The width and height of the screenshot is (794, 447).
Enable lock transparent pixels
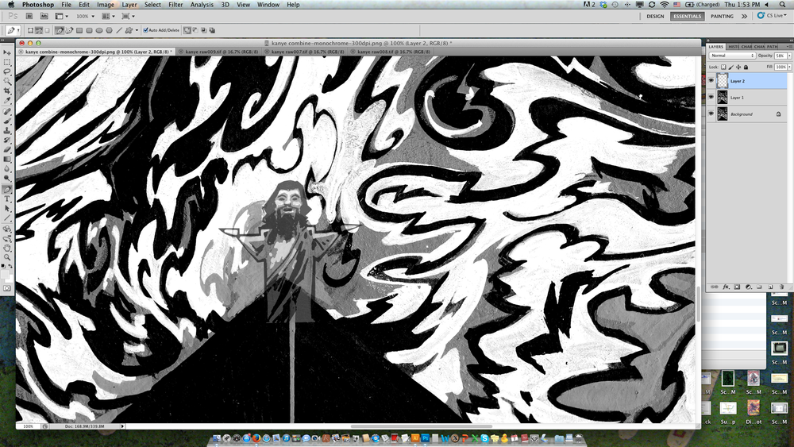point(723,67)
